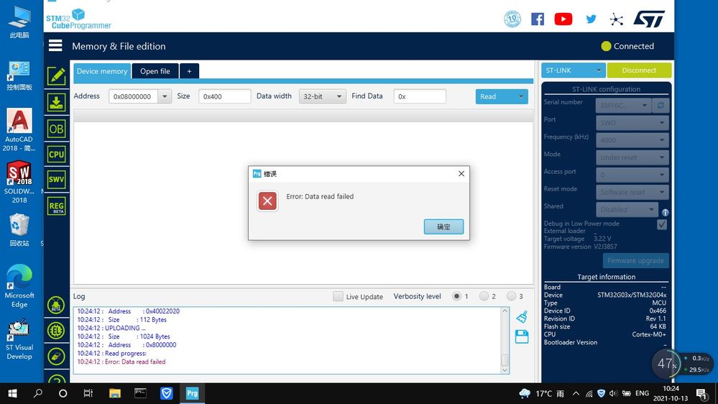The image size is (718, 404).
Task: Toggle Debug in Low Power mode checkbox
Action: pyautogui.click(x=662, y=224)
